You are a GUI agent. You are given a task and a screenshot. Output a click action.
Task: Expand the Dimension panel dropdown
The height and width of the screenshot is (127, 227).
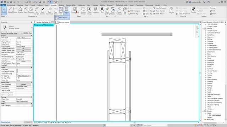tap(33, 16)
